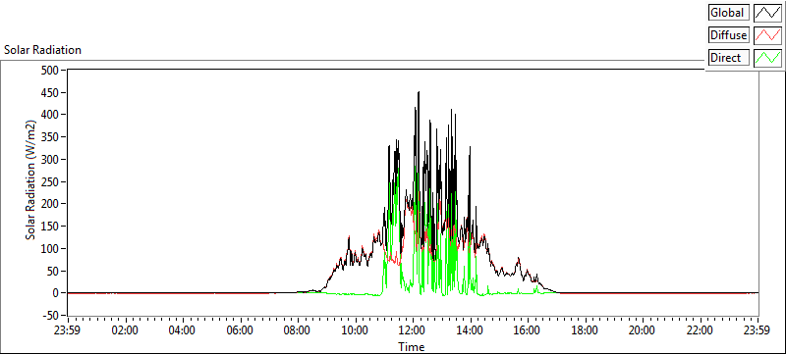This screenshot has width=786, height=354.
Task: Click the Direct plot legend line icon
Action: tap(767, 58)
